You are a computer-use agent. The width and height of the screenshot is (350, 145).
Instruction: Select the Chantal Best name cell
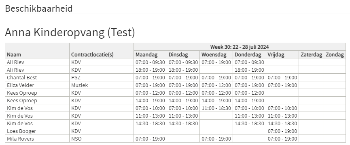pos(37,77)
